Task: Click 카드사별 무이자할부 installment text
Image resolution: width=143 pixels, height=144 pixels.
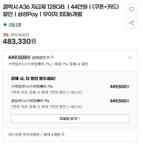Action: tap(24, 134)
